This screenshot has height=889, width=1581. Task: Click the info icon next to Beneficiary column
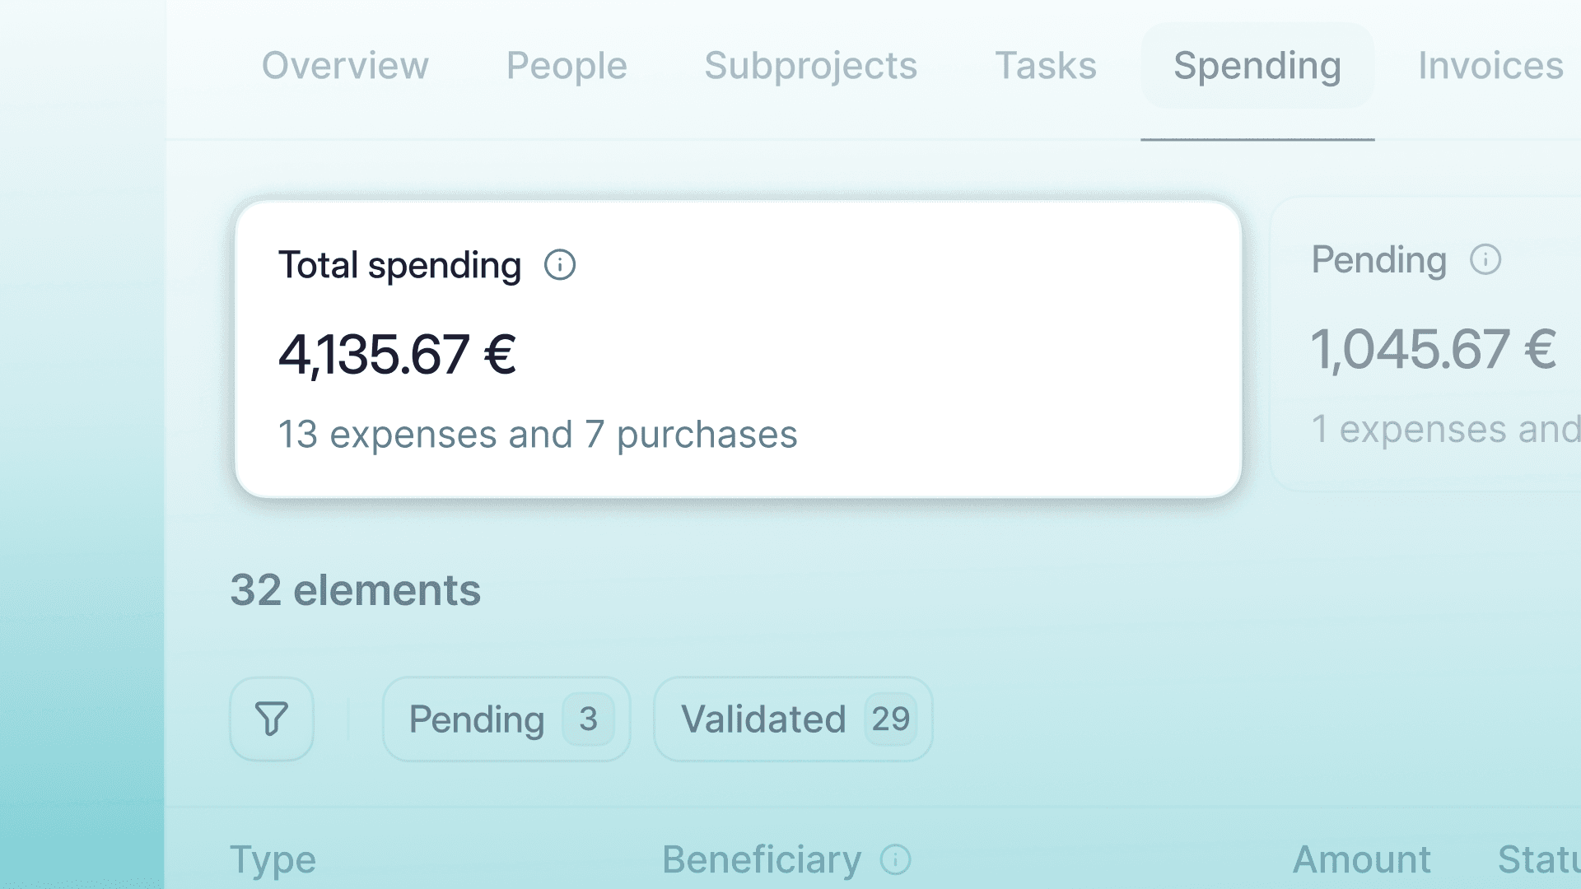pyautogui.click(x=895, y=860)
